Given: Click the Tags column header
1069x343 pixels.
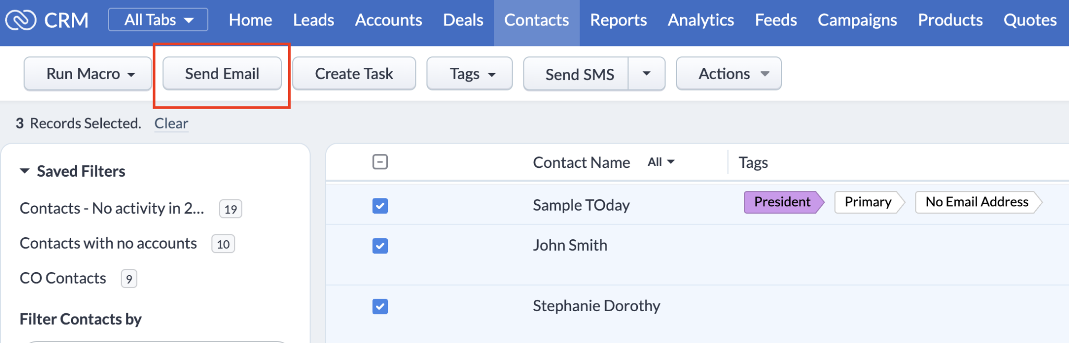Looking at the screenshot, I should [753, 163].
